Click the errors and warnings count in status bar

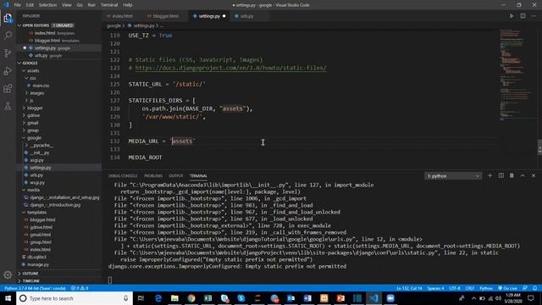coord(80,288)
